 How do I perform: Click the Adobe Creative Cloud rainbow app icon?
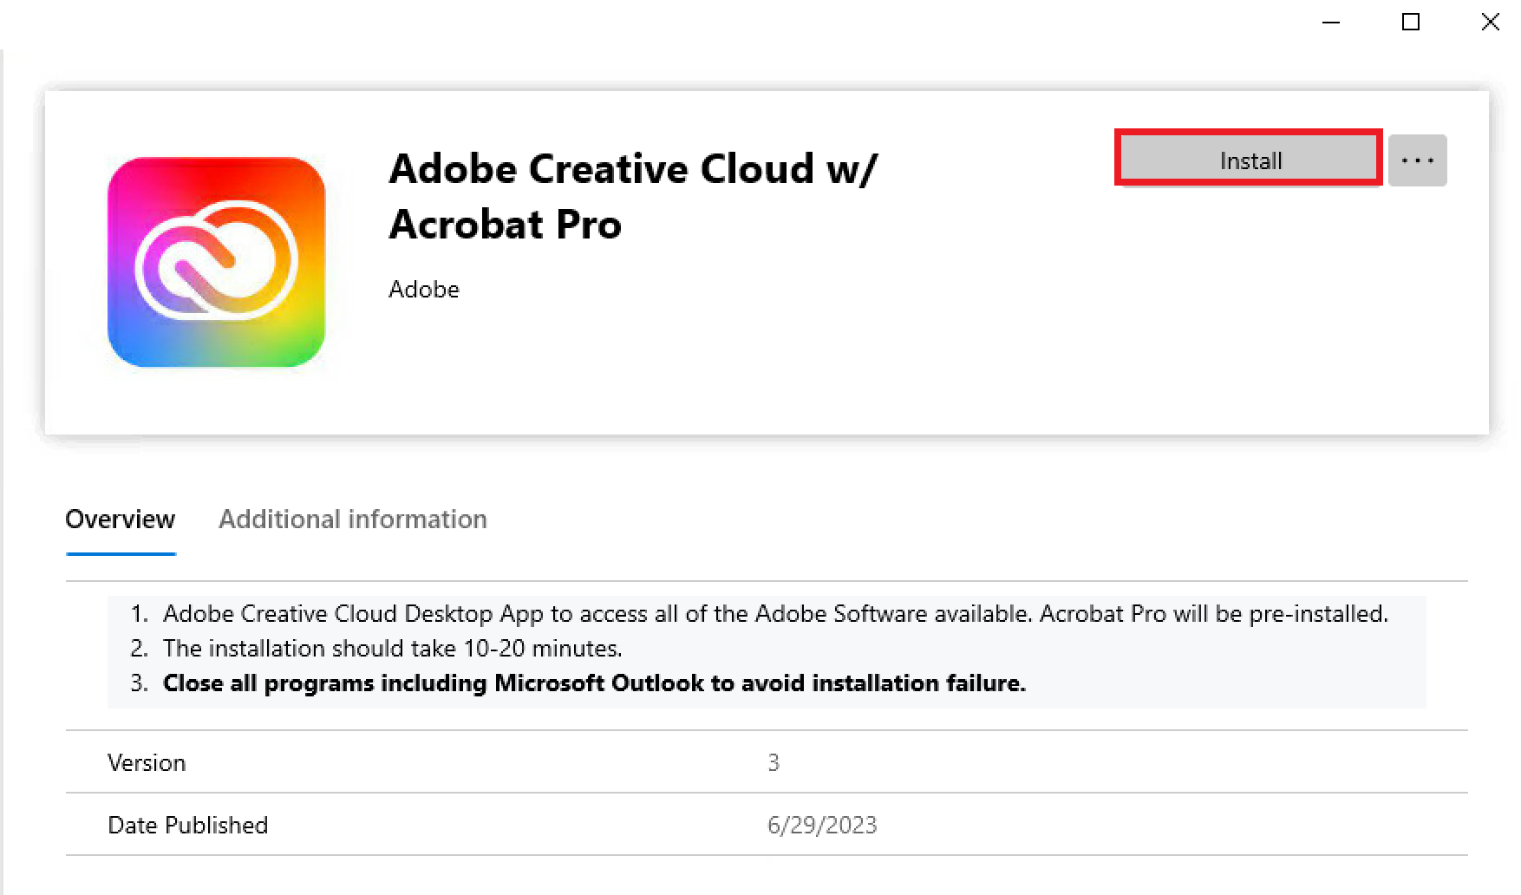pyautogui.click(x=216, y=262)
